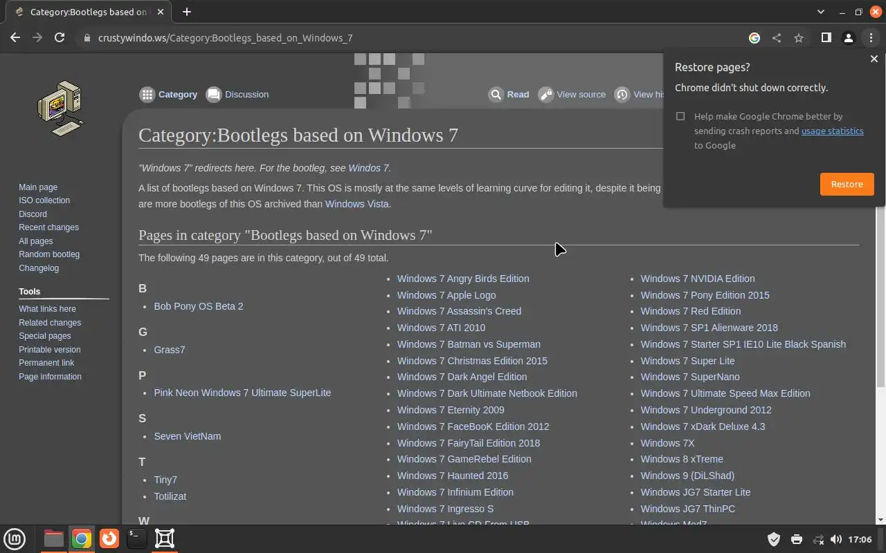The width and height of the screenshot is (886, 553).
Task: Open the Tiny7 page
Action: pos(165,480)
